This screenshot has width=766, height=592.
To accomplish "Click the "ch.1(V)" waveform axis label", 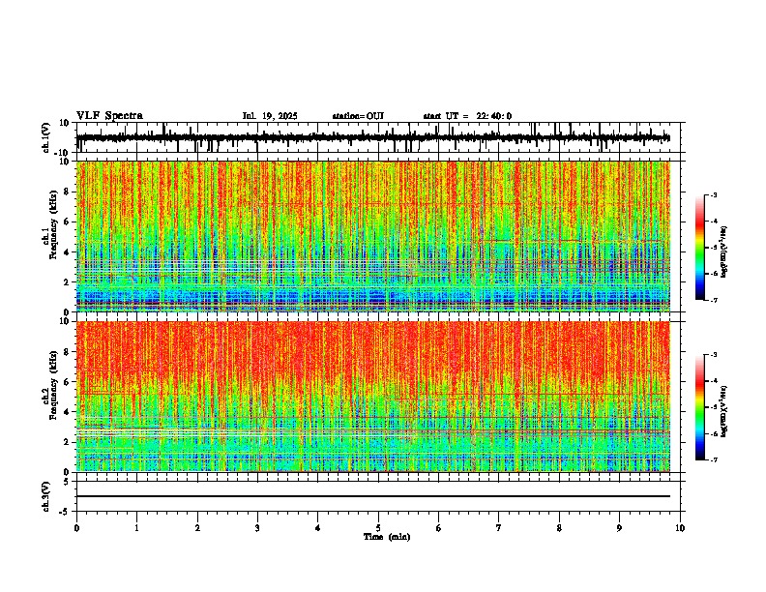I will (x=46, y=137).
